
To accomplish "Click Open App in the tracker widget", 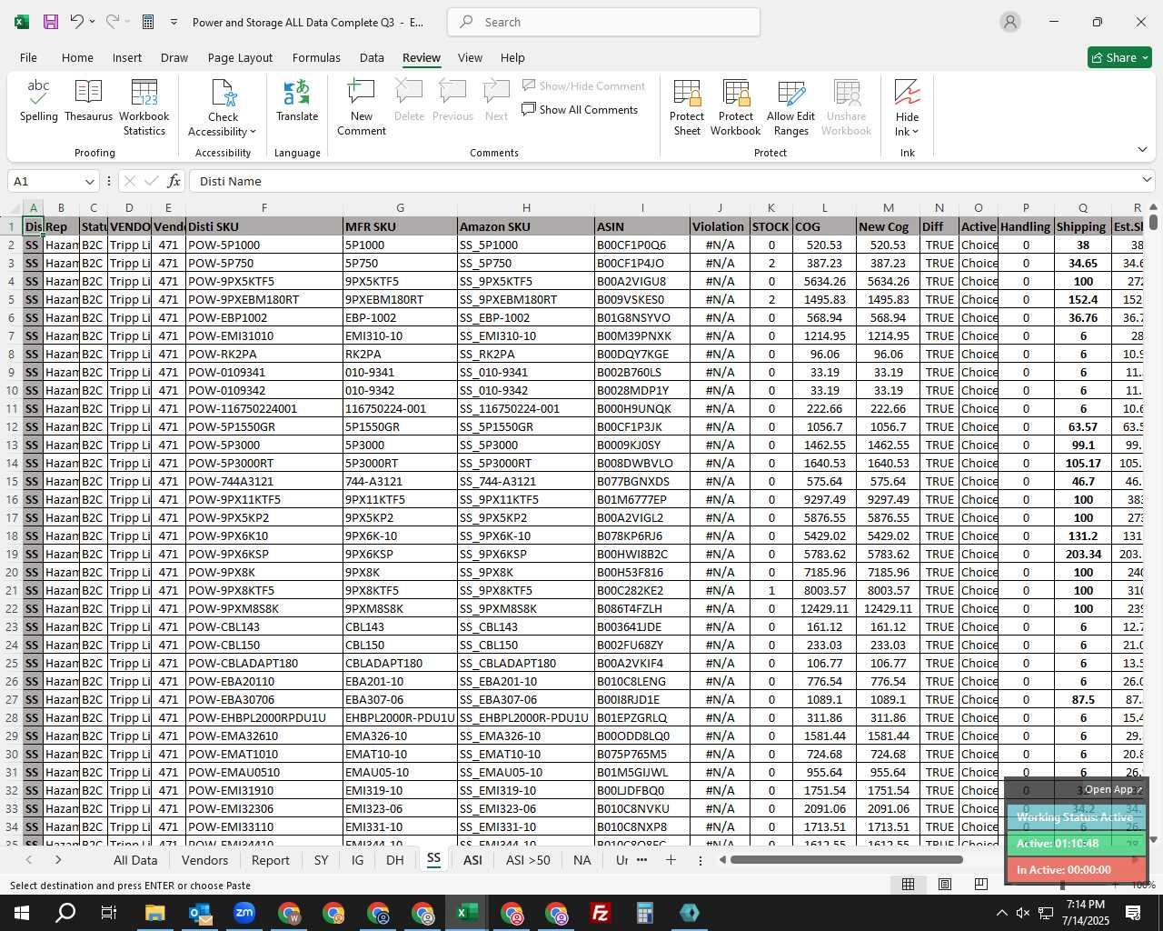I will coord(1113,789).
